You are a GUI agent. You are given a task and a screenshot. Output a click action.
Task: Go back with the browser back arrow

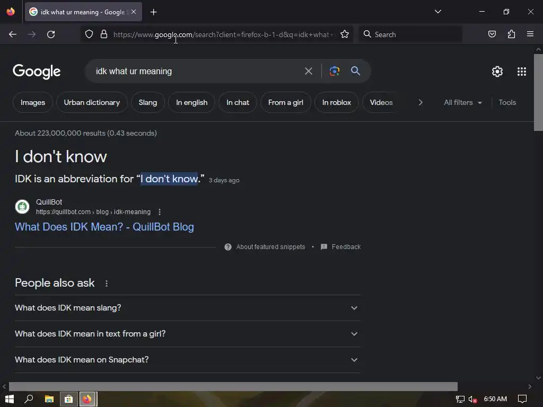coord(13,34)
